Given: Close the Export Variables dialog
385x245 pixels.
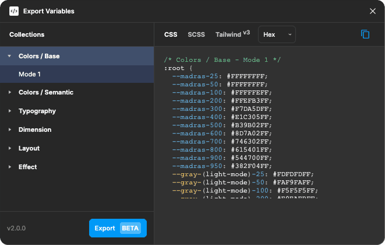Looking at the screenshot, I should (x=373, y=11).
